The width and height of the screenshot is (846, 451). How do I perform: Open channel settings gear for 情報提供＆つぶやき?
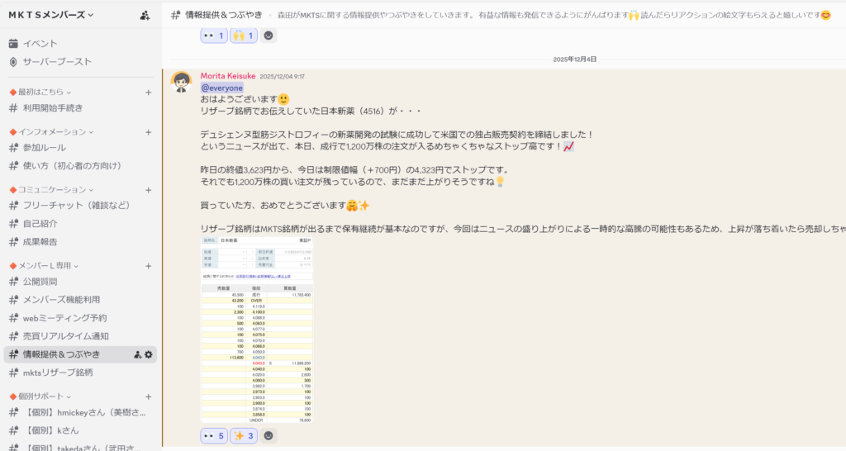click(x=149, y=354)
